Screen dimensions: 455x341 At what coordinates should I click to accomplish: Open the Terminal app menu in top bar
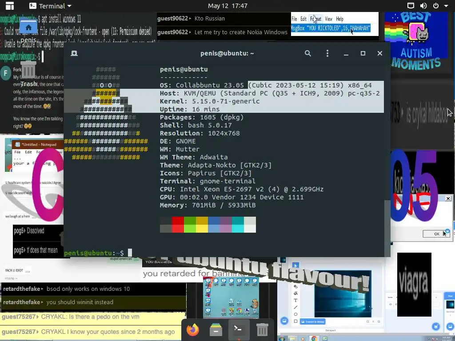tap(51, 6)
